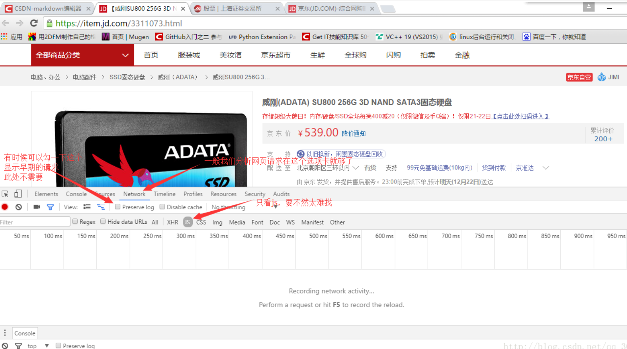Image resolution: width=627 pixels, height=349 pixels.
Task: Click the 降价通知 price alert link
Action: pos(354,133)
